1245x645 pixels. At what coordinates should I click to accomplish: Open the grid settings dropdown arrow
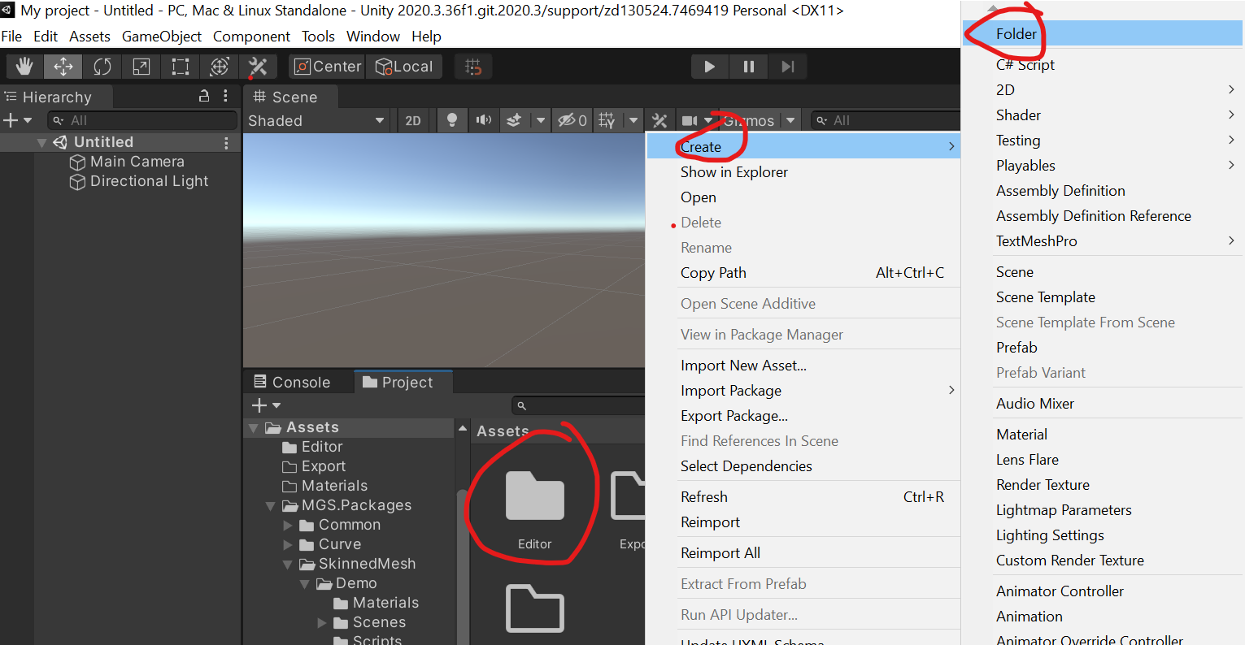(633, 120)
